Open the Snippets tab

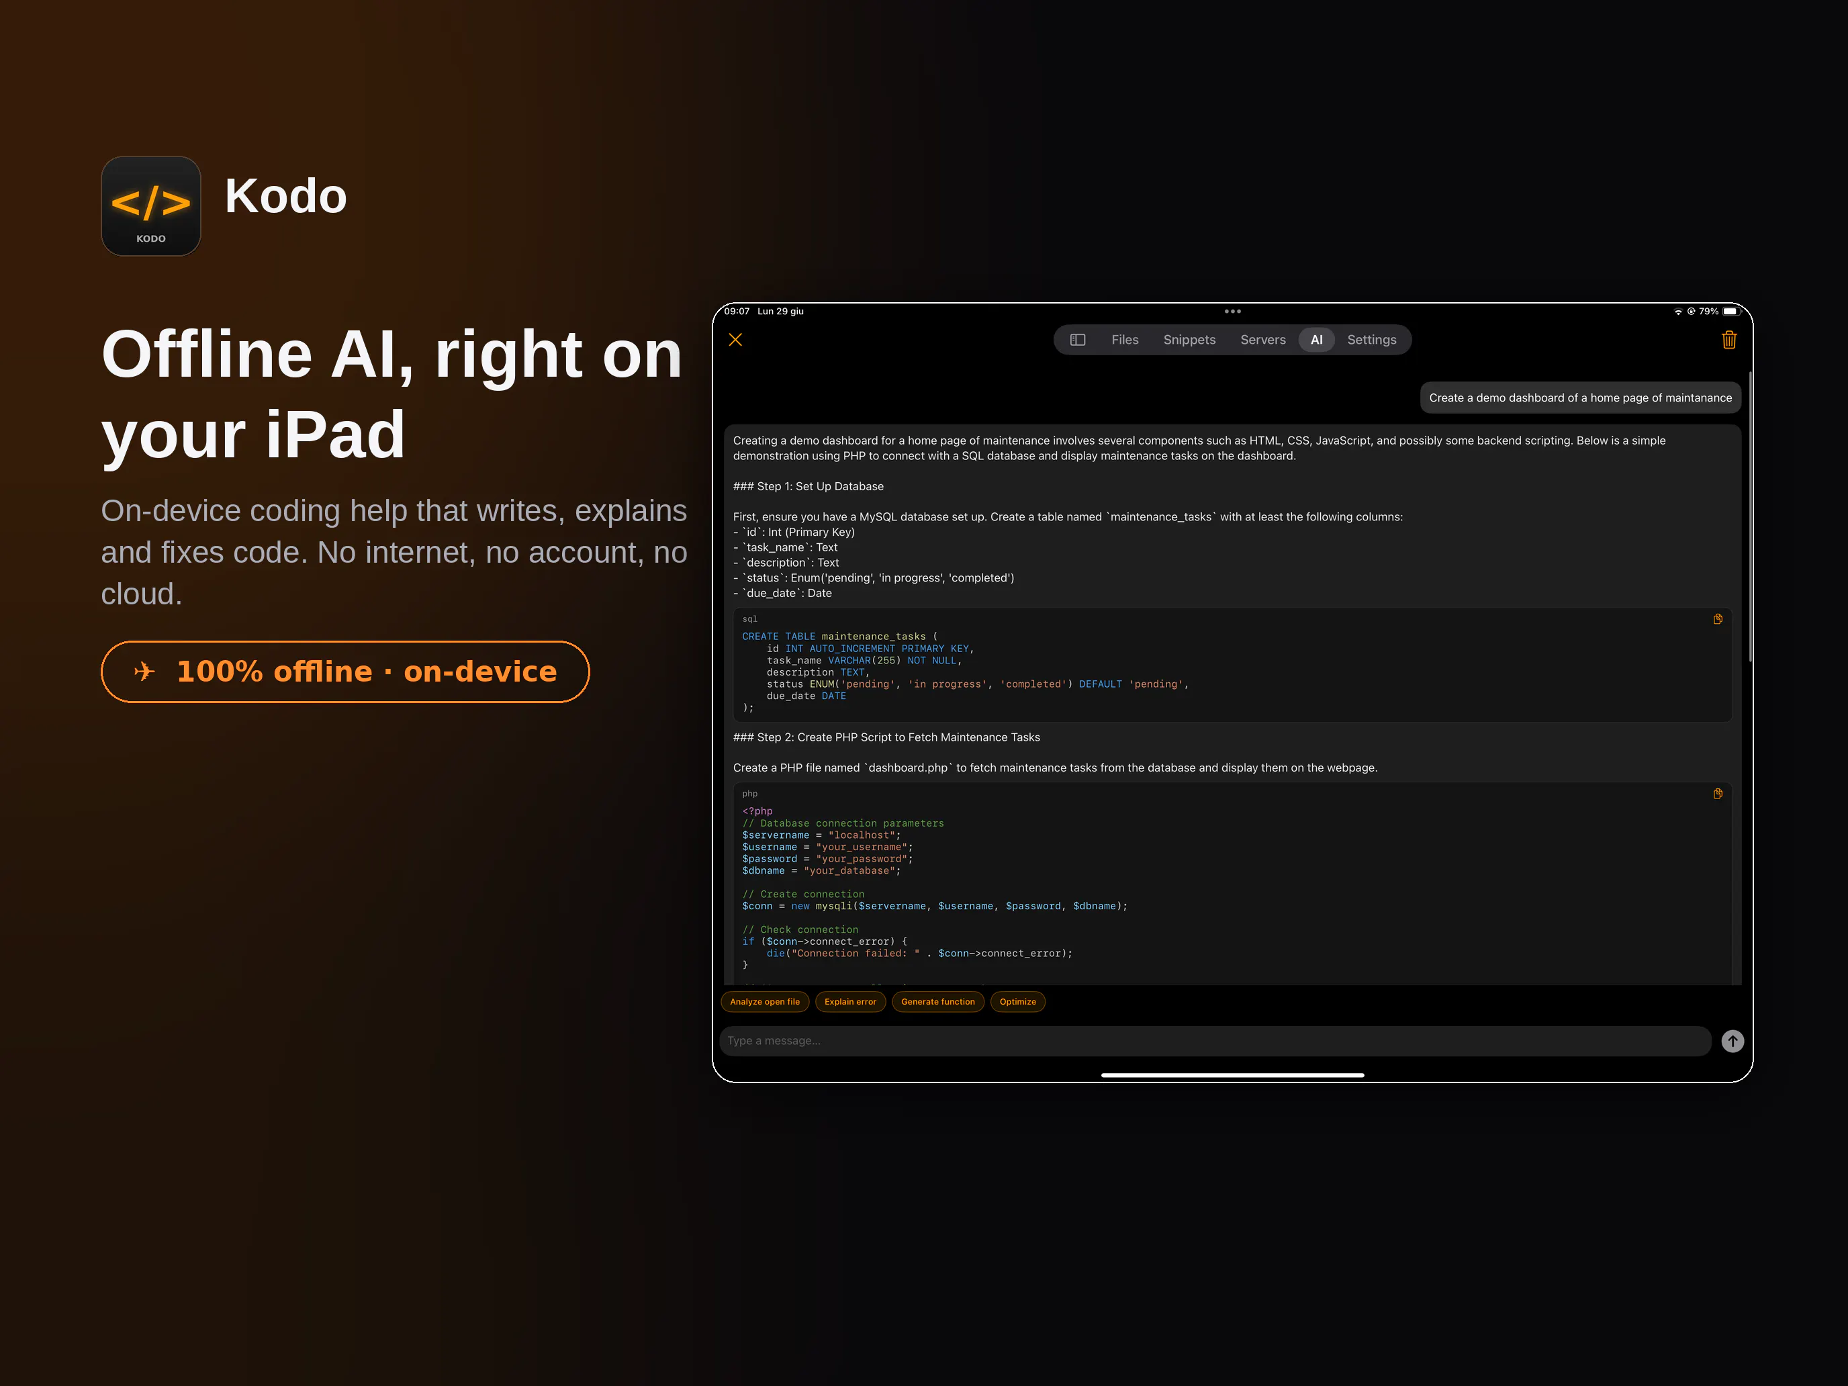point(1189,340)
